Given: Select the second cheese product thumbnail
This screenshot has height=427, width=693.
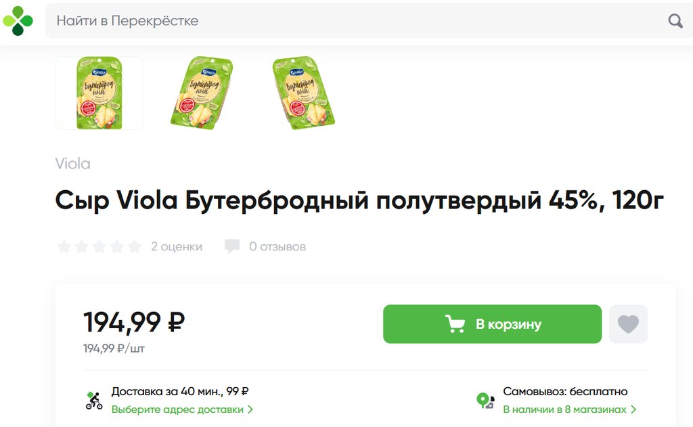Looking at the screenshot, I should tap(201, 93).
